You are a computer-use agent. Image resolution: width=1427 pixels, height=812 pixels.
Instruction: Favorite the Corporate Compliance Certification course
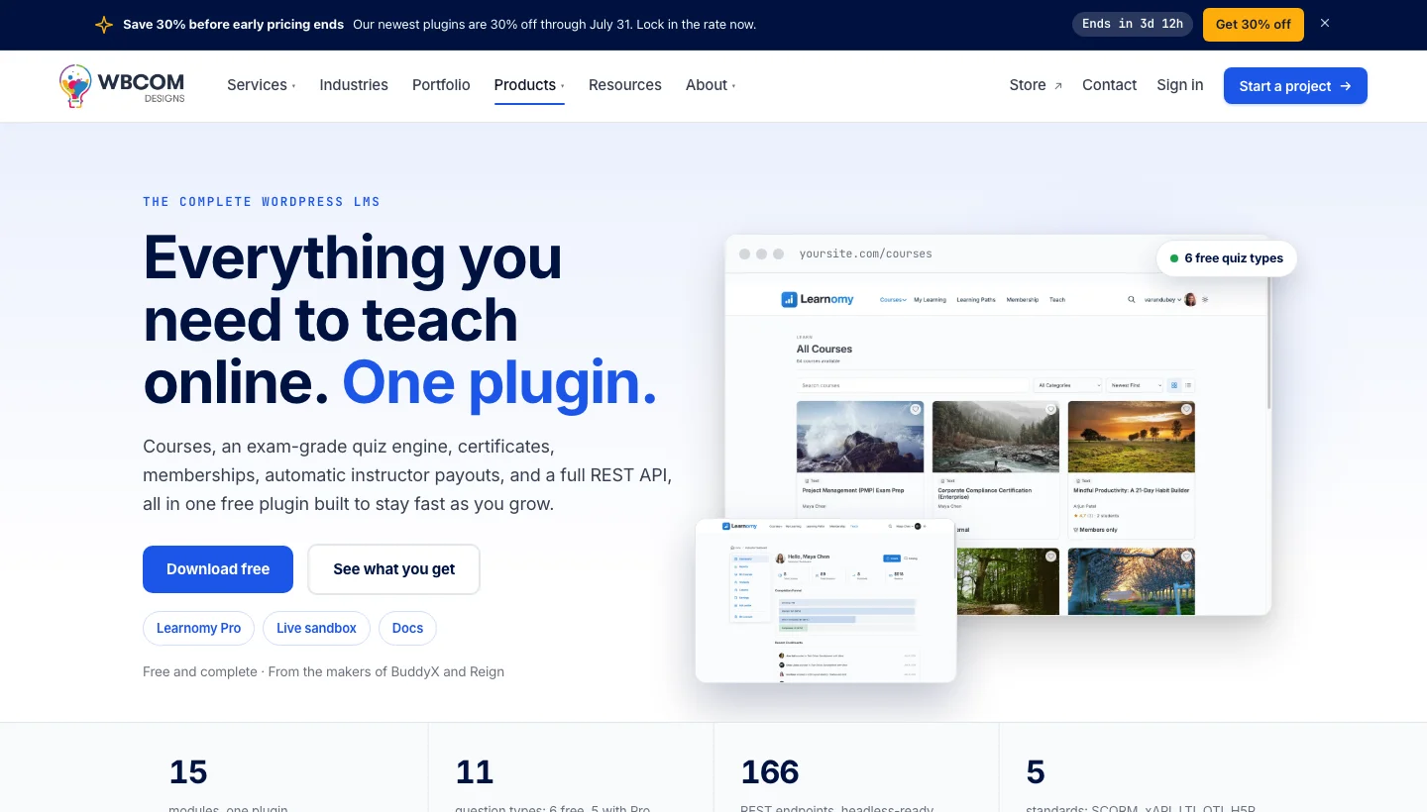[x=1050, y=409]
